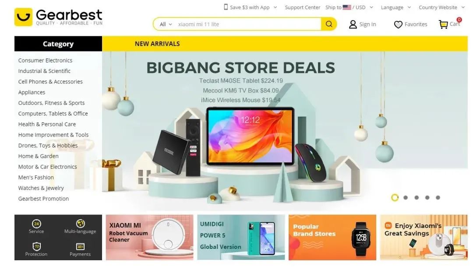Click the Gearbest smiley logo
Image resolution: width=473 pixels, height=269 pixels.
tap(23, 17)
